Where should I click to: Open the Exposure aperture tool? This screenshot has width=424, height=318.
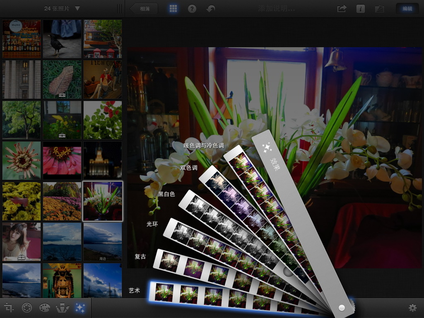(x=27, y=308)
